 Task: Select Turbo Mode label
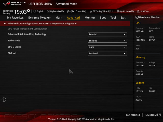click(x=14, y=41)
